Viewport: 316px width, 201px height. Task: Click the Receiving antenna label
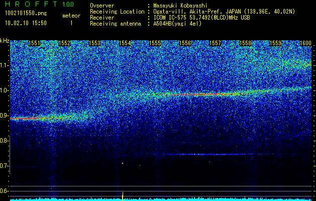tap(116, 24)
